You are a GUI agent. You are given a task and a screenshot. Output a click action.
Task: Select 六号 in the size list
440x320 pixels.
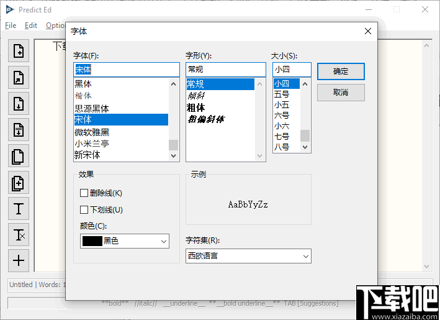287,116
